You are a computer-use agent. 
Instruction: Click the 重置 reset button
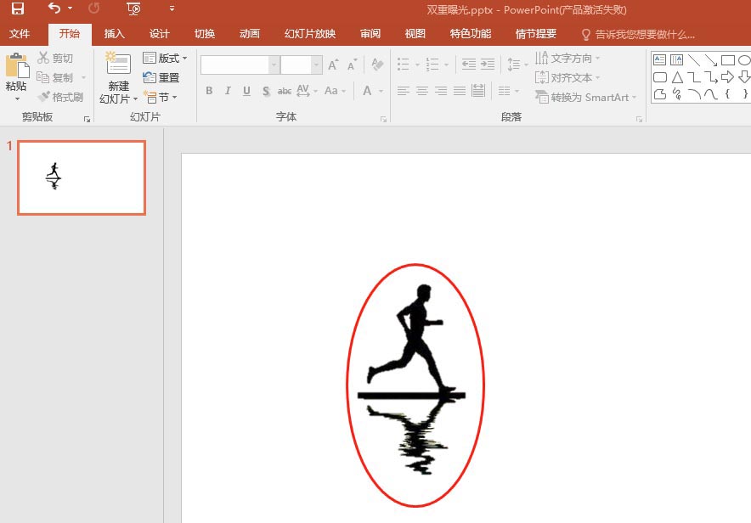[161, 77]
